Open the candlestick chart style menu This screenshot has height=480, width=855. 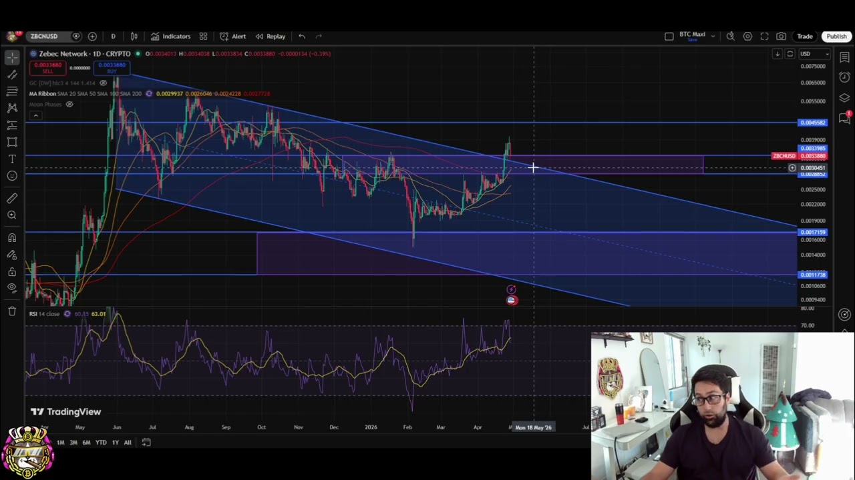pos(134,36)
